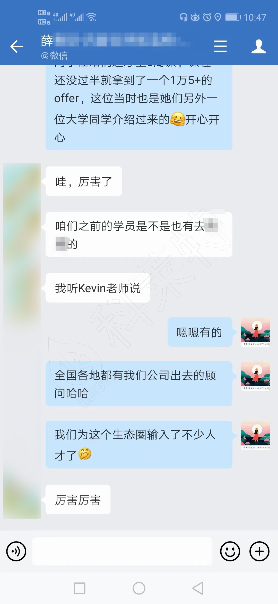278x604 pixels.
Task: Switch to voice input mode
Action: [16, 551]
